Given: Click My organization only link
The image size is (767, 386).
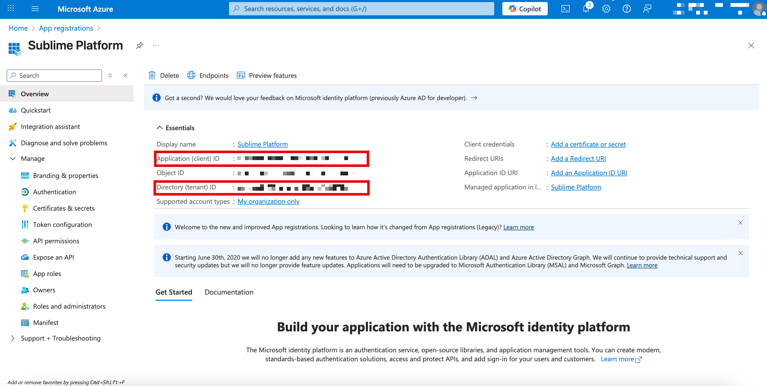Looking at the screenshot, I should coord(269,201).
